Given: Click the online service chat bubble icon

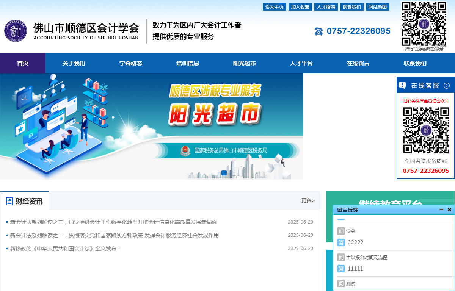Looking at the screenshot, I should pos(402,85).
